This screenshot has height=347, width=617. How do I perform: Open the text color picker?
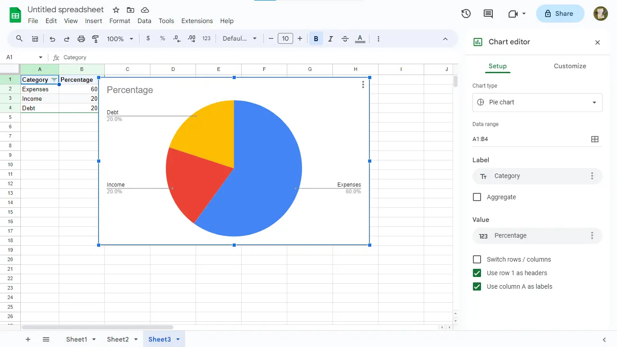click(360, 39)
